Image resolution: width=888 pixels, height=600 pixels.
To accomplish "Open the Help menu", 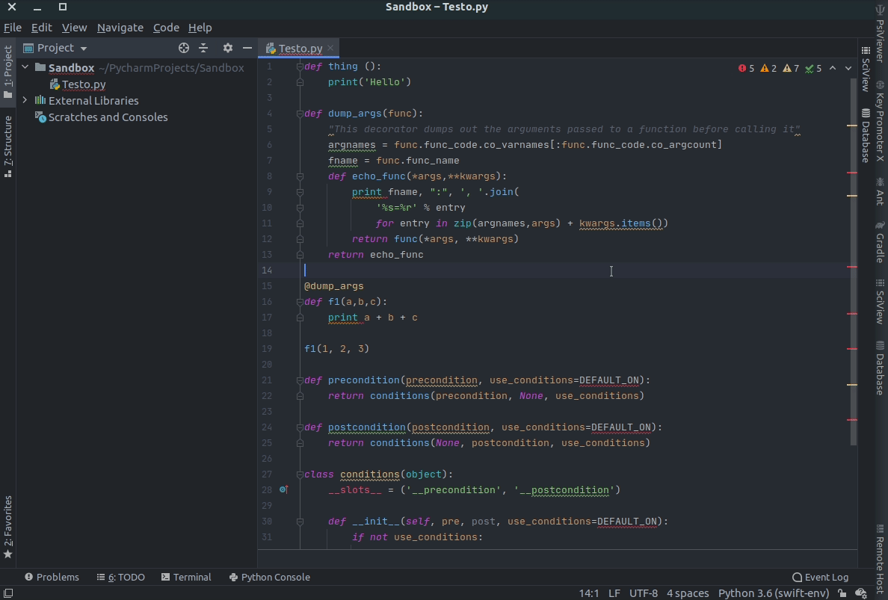I will tap(200, 27).
